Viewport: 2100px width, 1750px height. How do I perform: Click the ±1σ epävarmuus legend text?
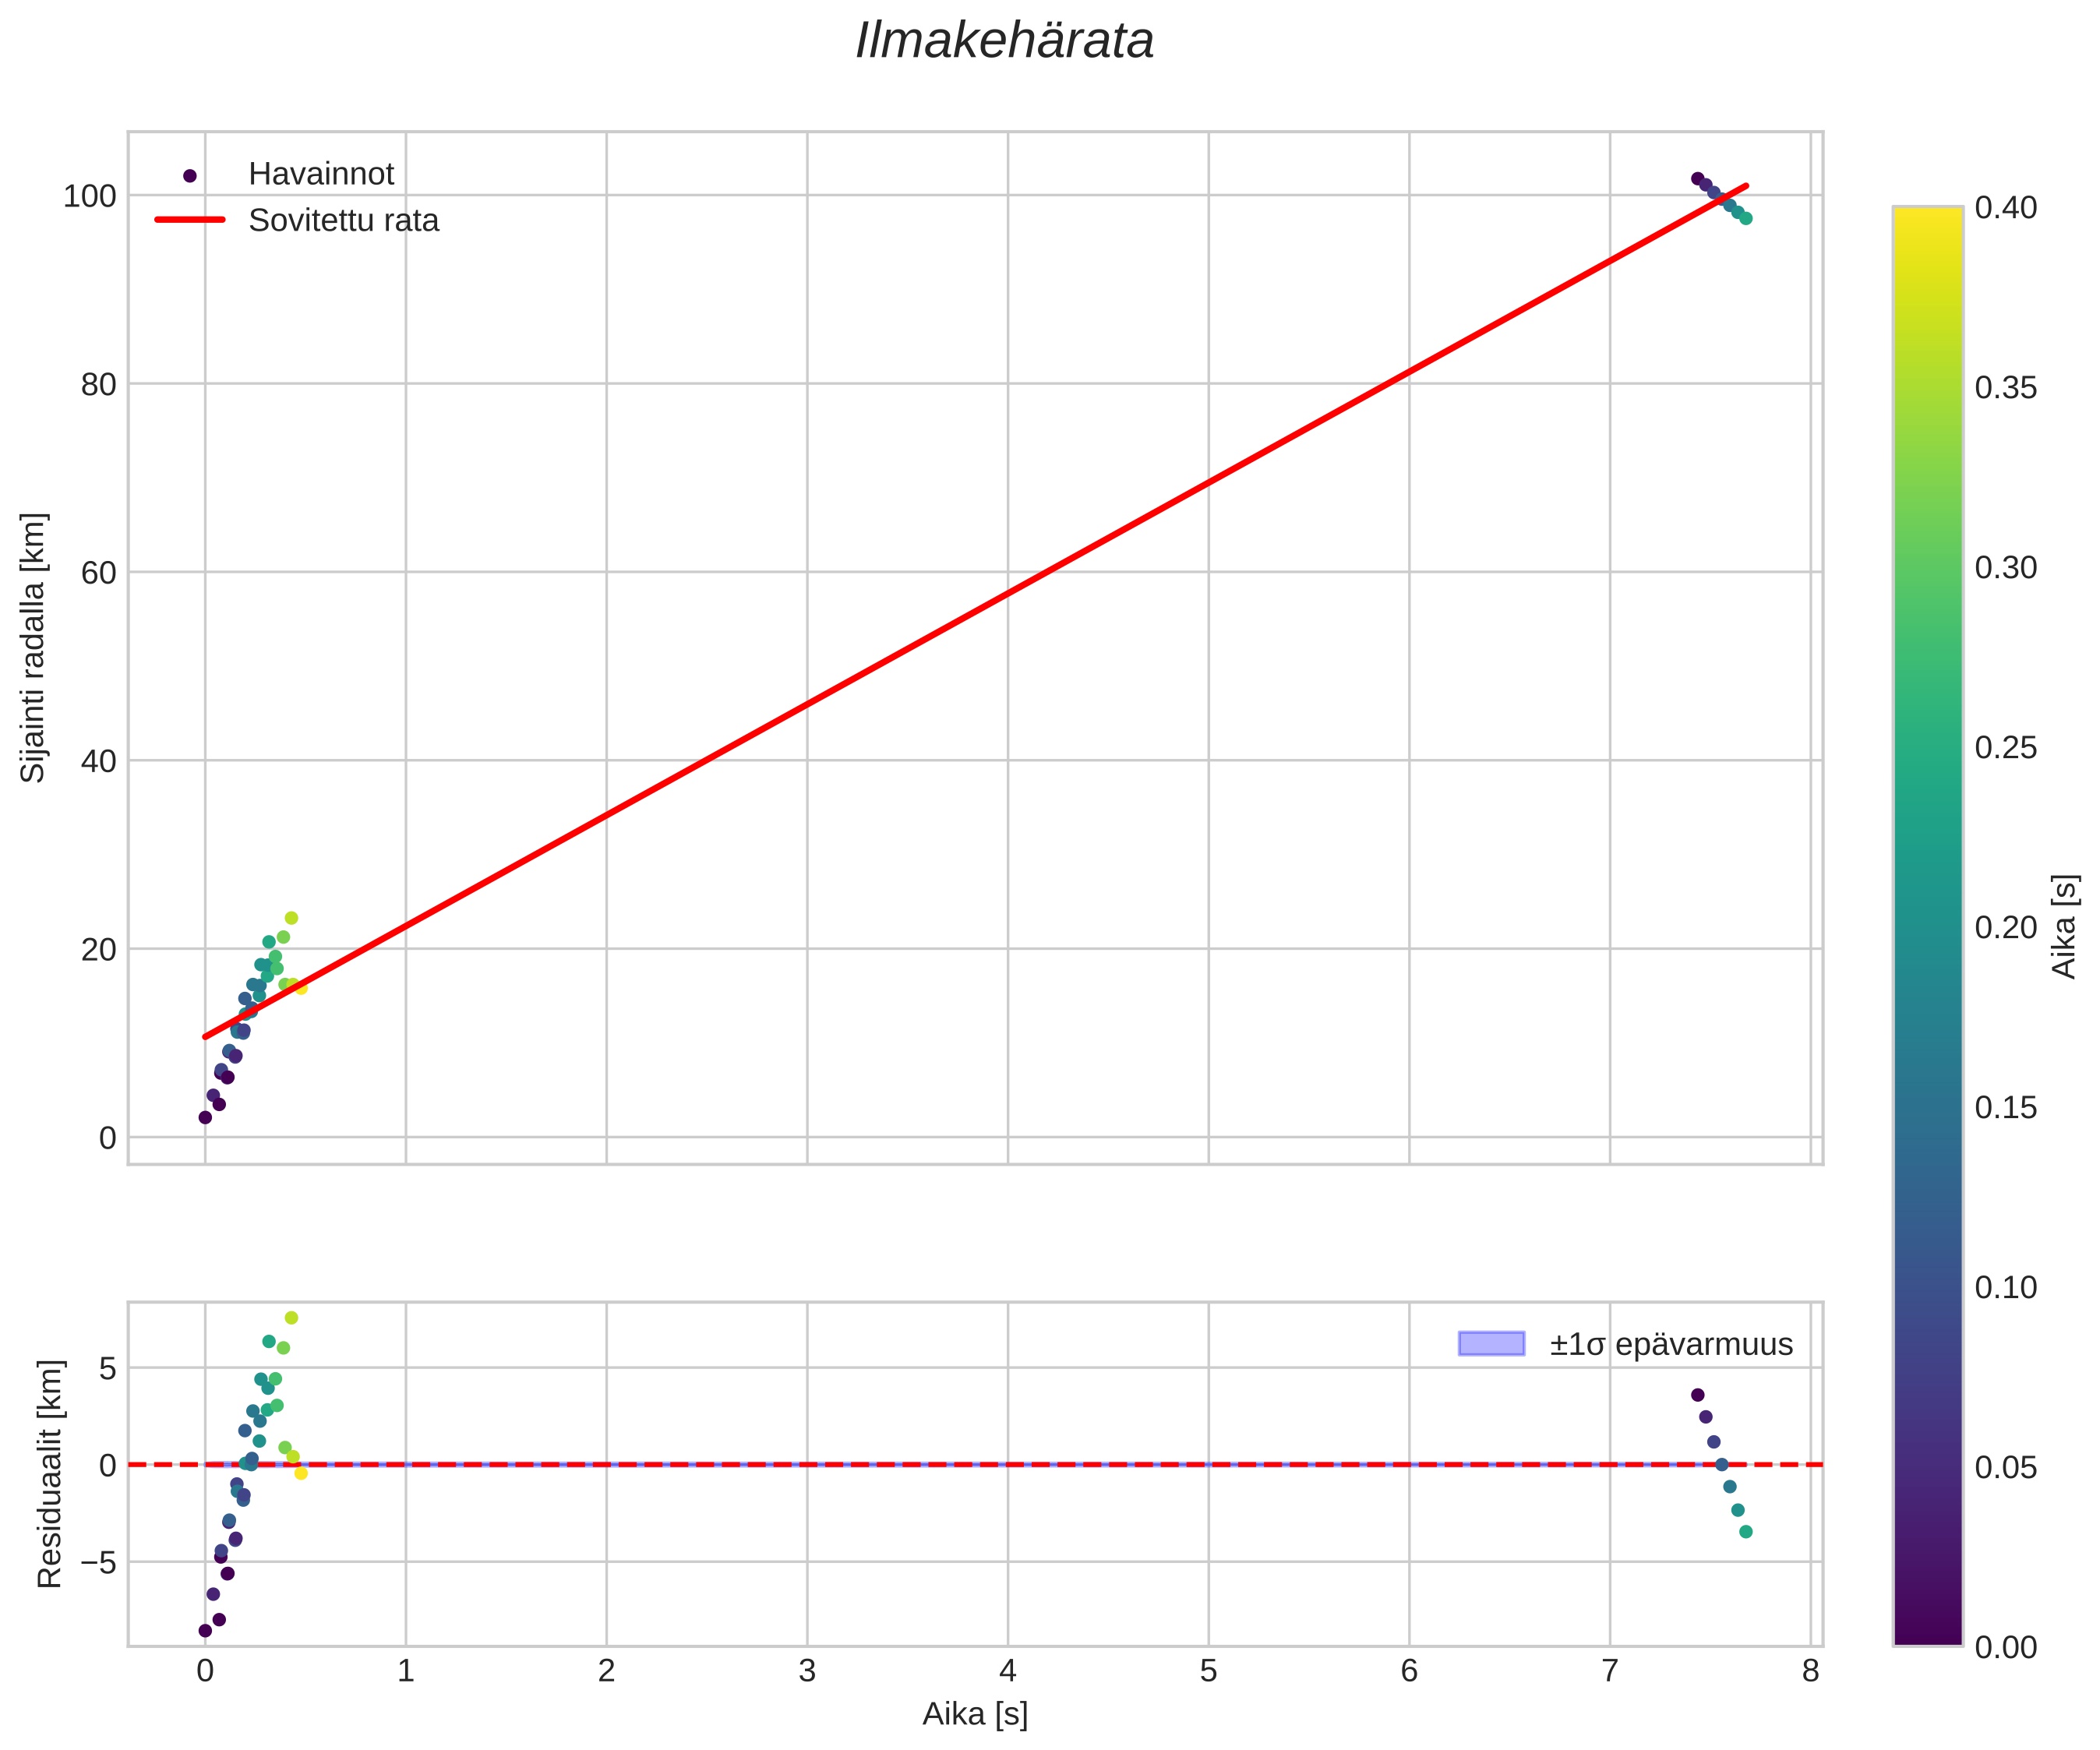coord(1671,1345)
